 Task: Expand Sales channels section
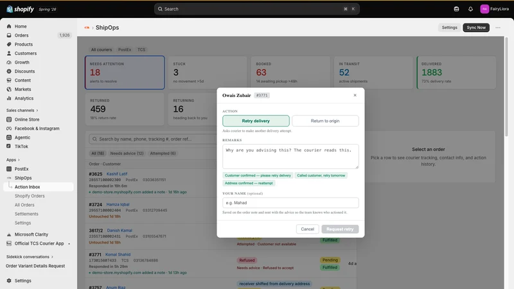coord(22,110)
